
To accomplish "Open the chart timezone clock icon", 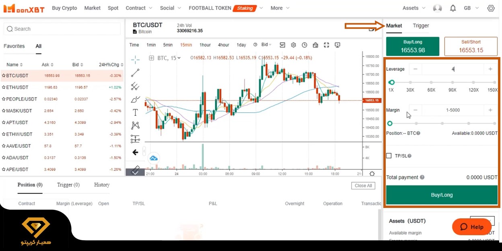I will pos(304,45).
